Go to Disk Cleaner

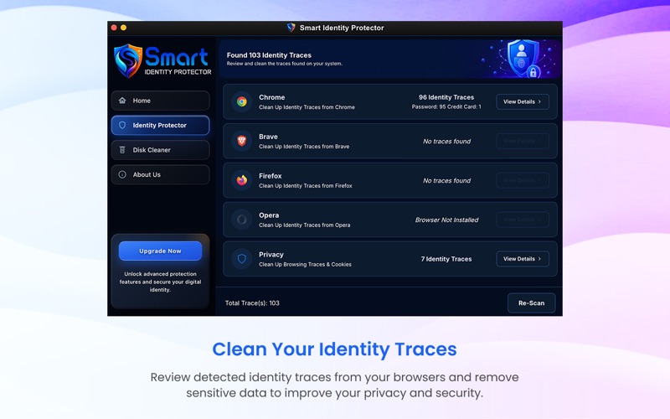tap(160, 150)
